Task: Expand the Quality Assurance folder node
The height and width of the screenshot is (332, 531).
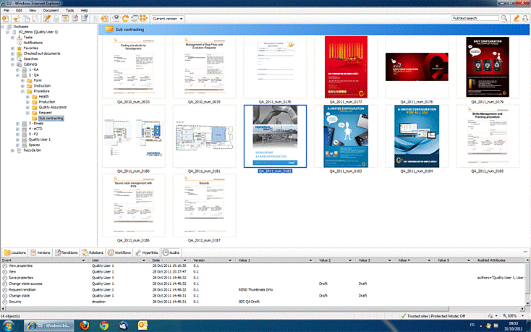Action: point(27,107)
